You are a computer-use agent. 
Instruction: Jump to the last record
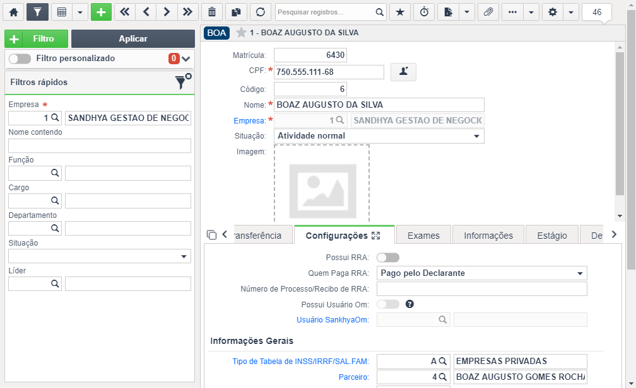point(187,12)
